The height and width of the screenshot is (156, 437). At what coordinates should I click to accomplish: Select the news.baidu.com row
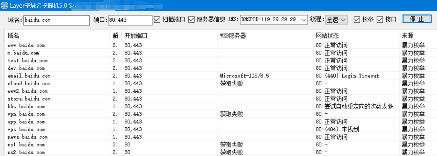tap(221, 137)
